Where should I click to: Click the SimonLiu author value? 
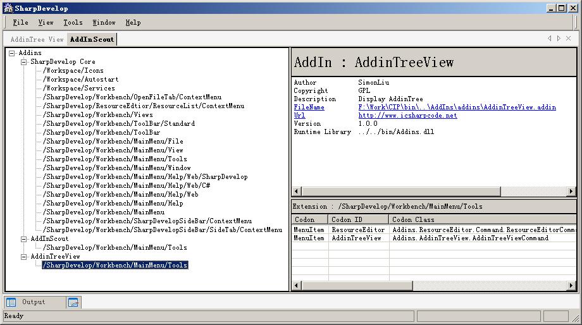tap(373, 83)
